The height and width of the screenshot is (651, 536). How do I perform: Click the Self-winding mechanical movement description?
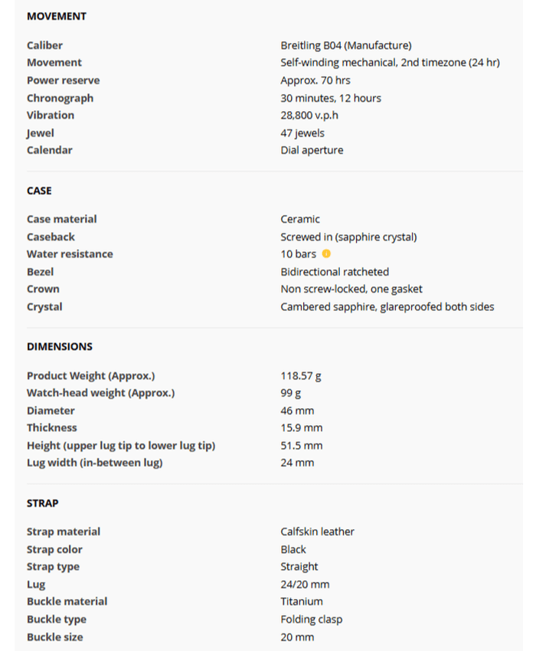[390, 63]
